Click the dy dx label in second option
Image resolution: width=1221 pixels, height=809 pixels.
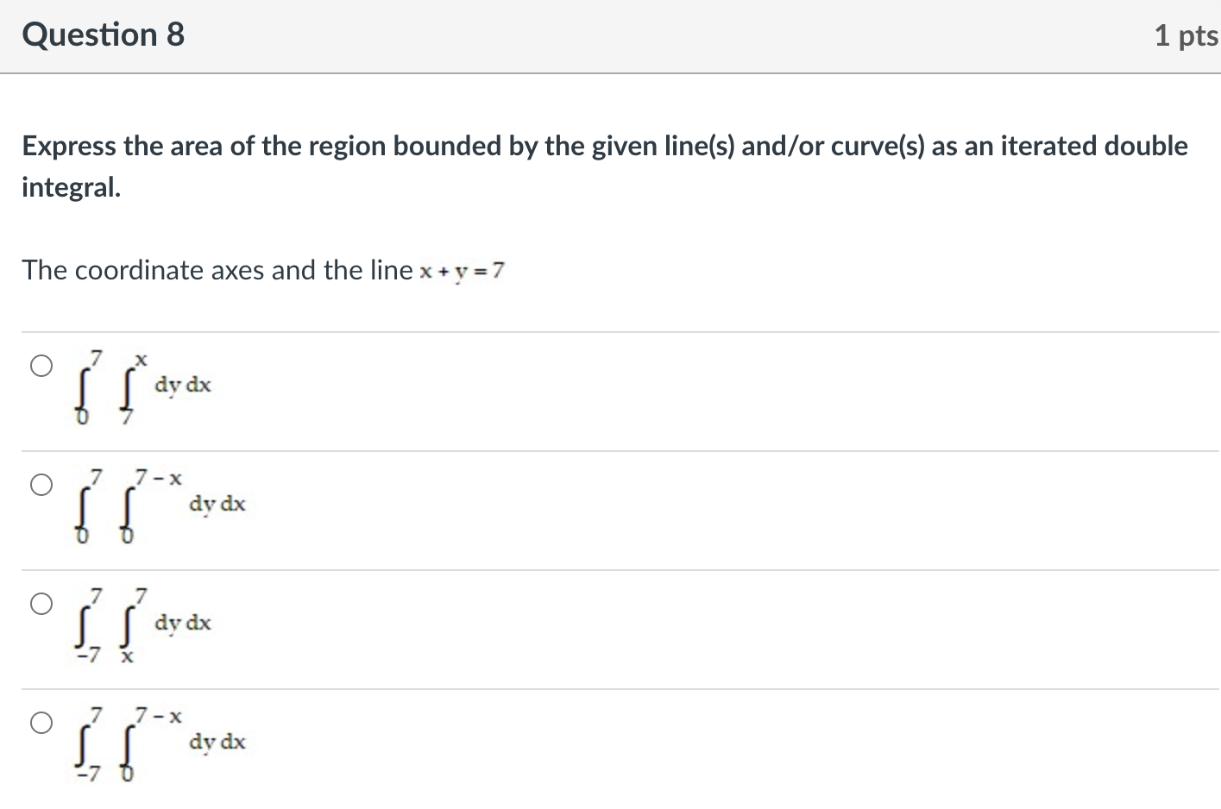click(x=217, y=505)
